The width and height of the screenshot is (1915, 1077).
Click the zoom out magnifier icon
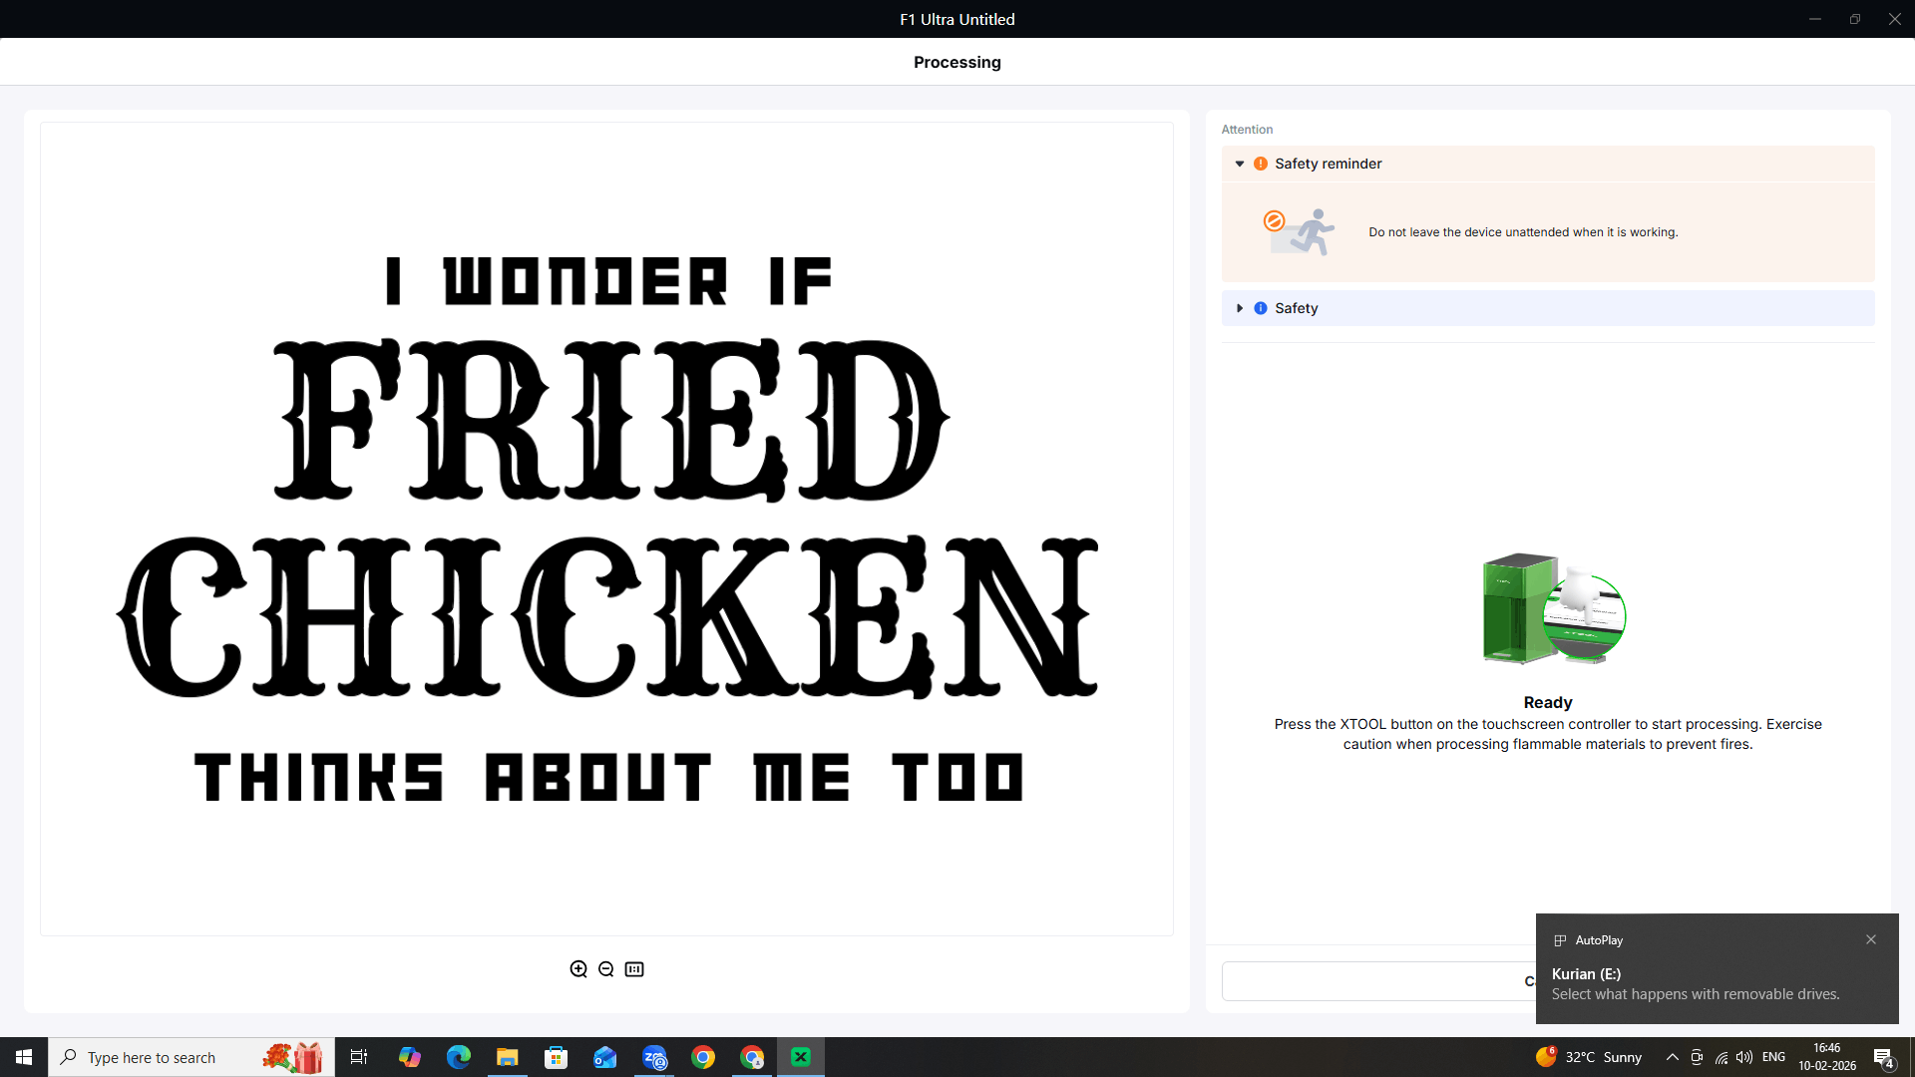pos(606,969)
